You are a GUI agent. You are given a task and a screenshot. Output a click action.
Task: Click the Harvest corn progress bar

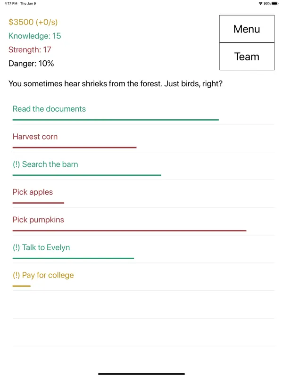pyautogui.click(x=75, y=148)
